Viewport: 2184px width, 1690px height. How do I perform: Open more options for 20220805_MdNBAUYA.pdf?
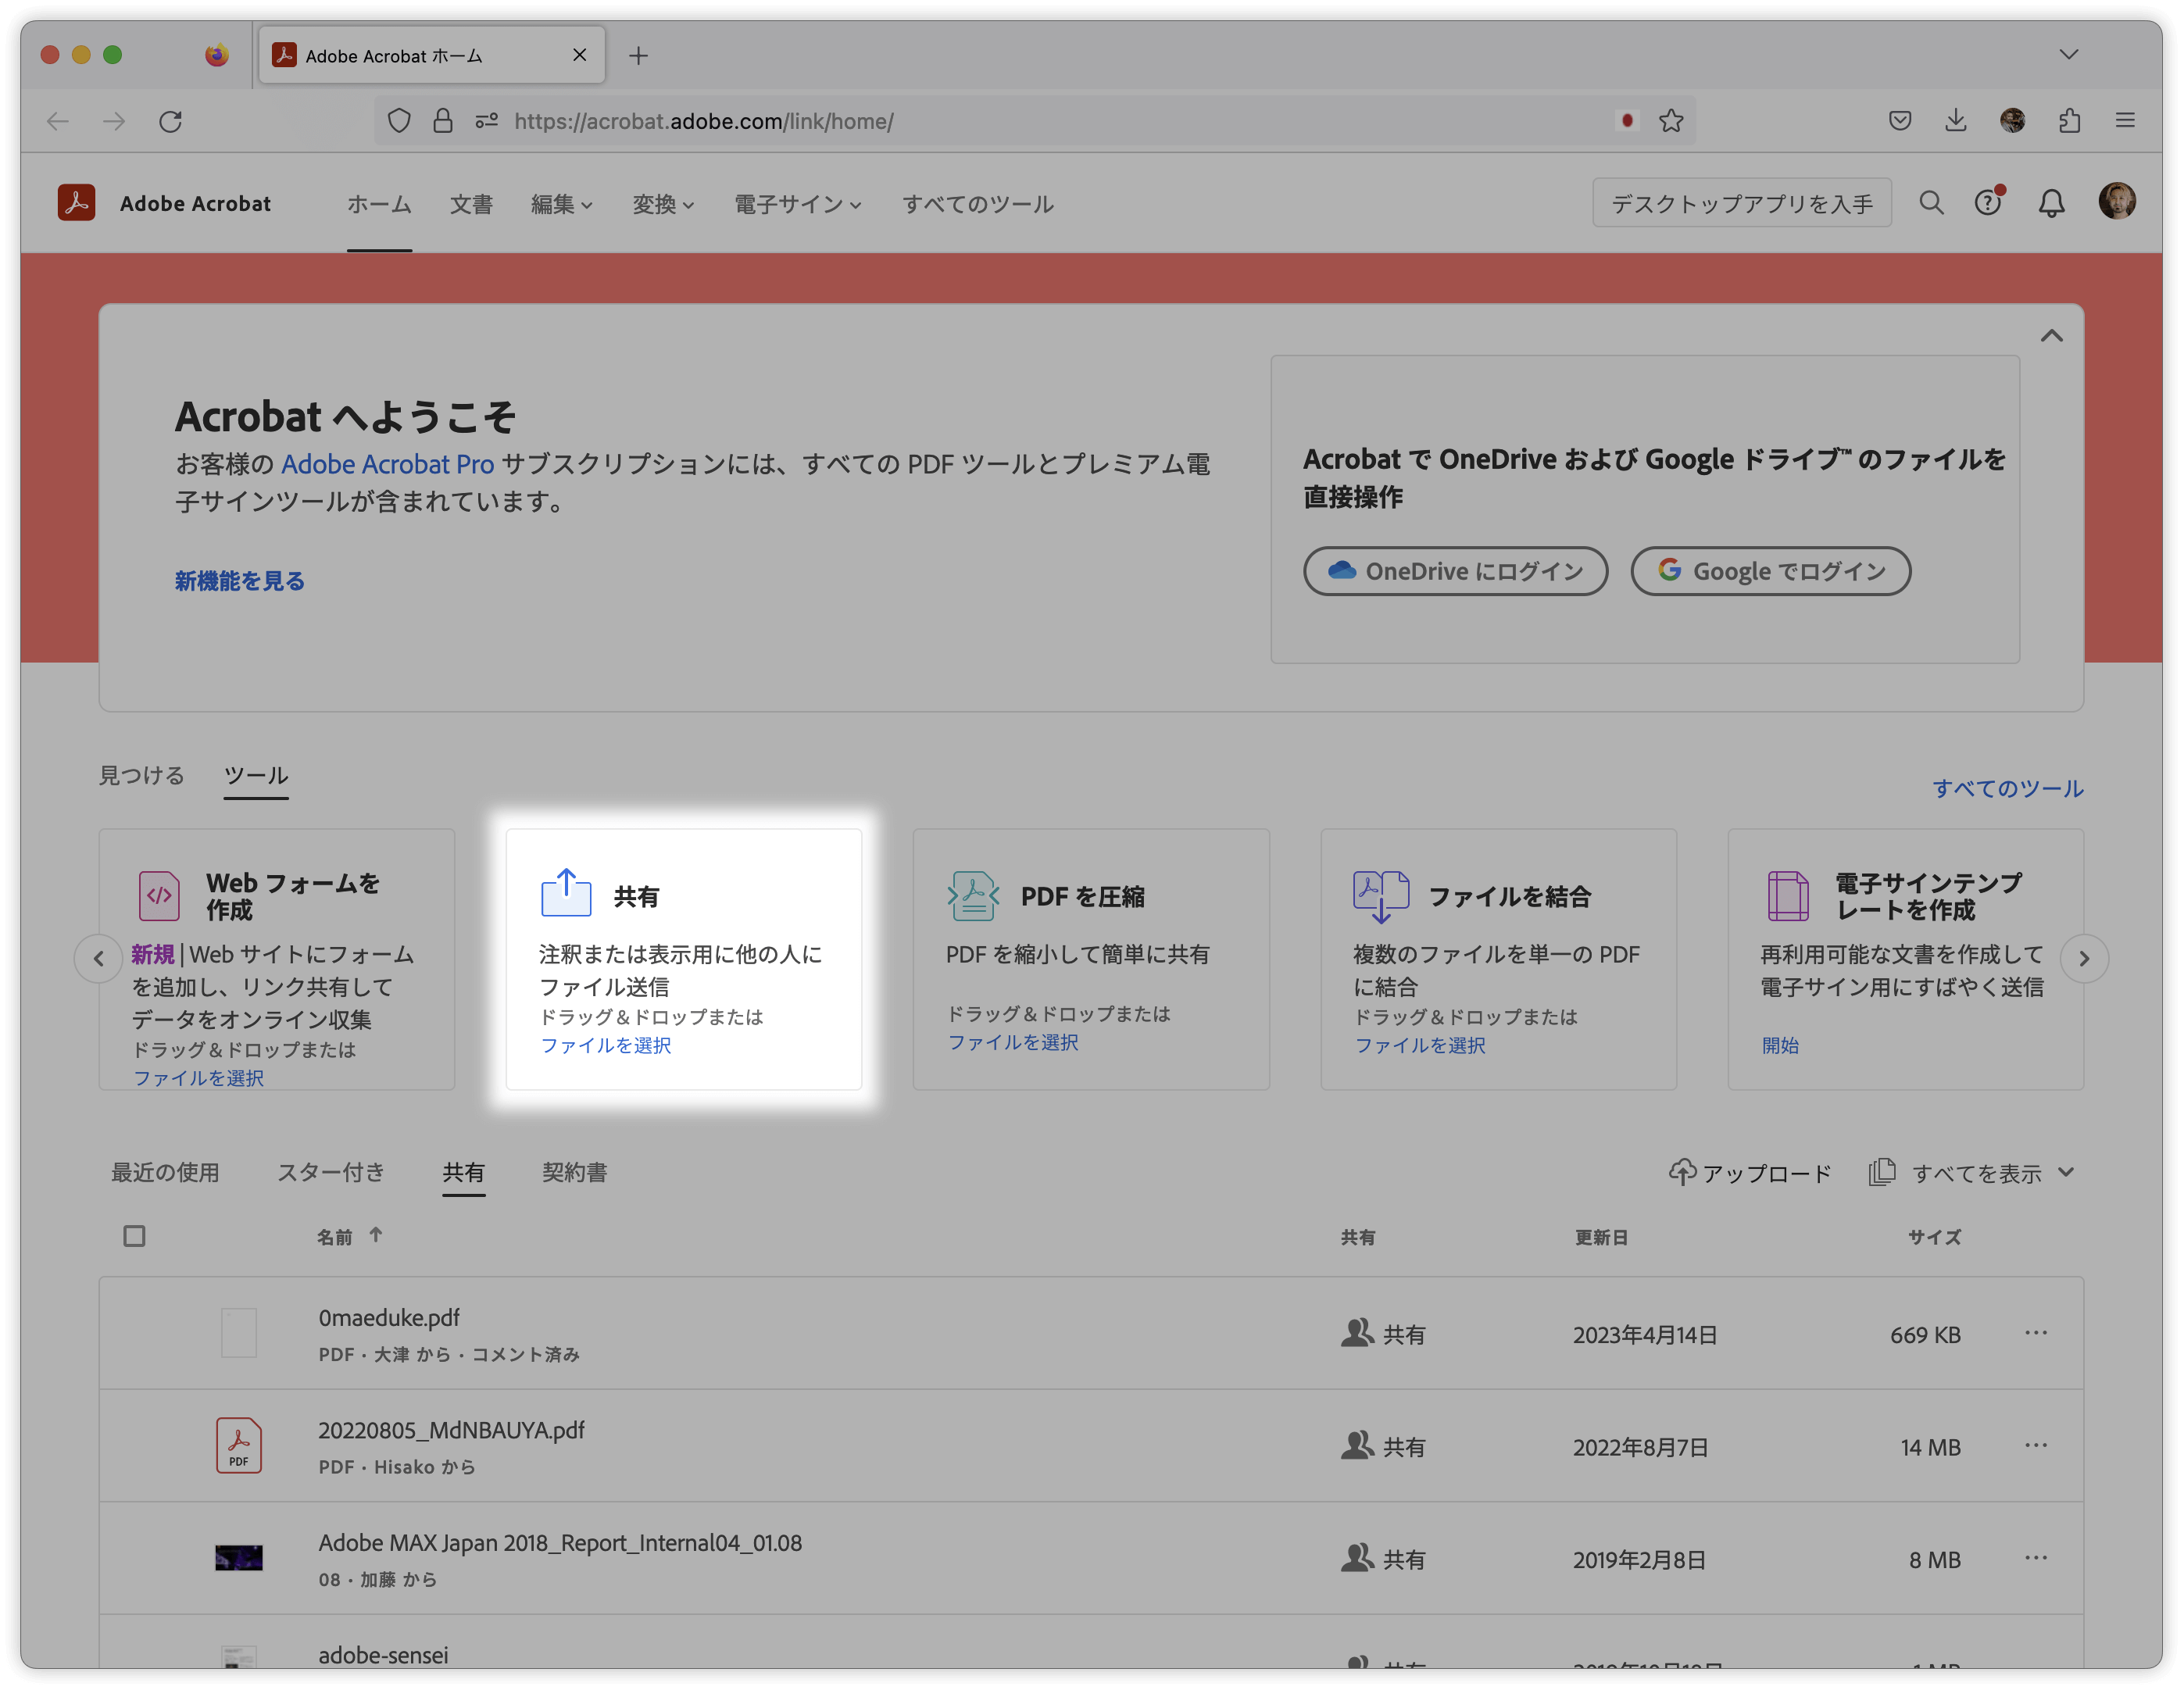click(2036, 1445)
